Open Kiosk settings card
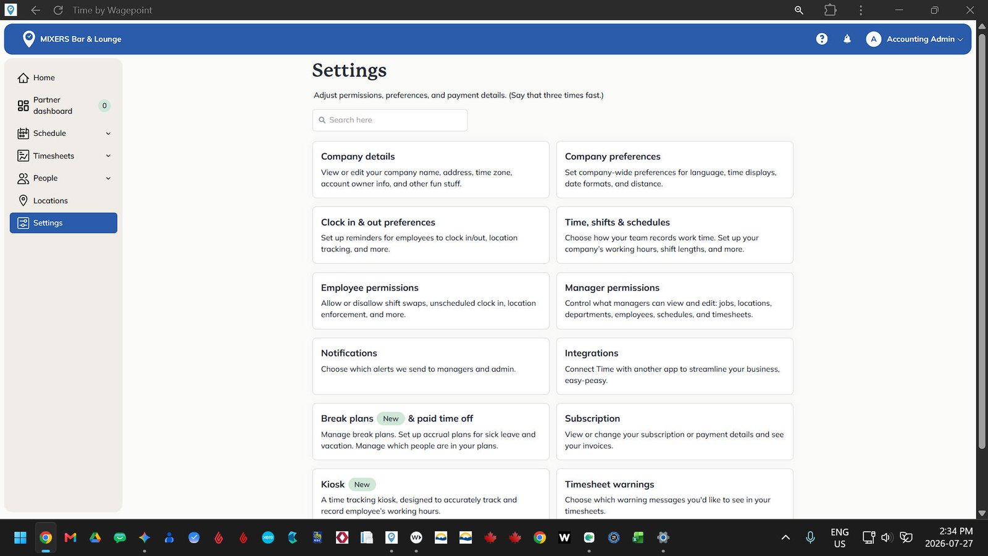 point(430,494)
